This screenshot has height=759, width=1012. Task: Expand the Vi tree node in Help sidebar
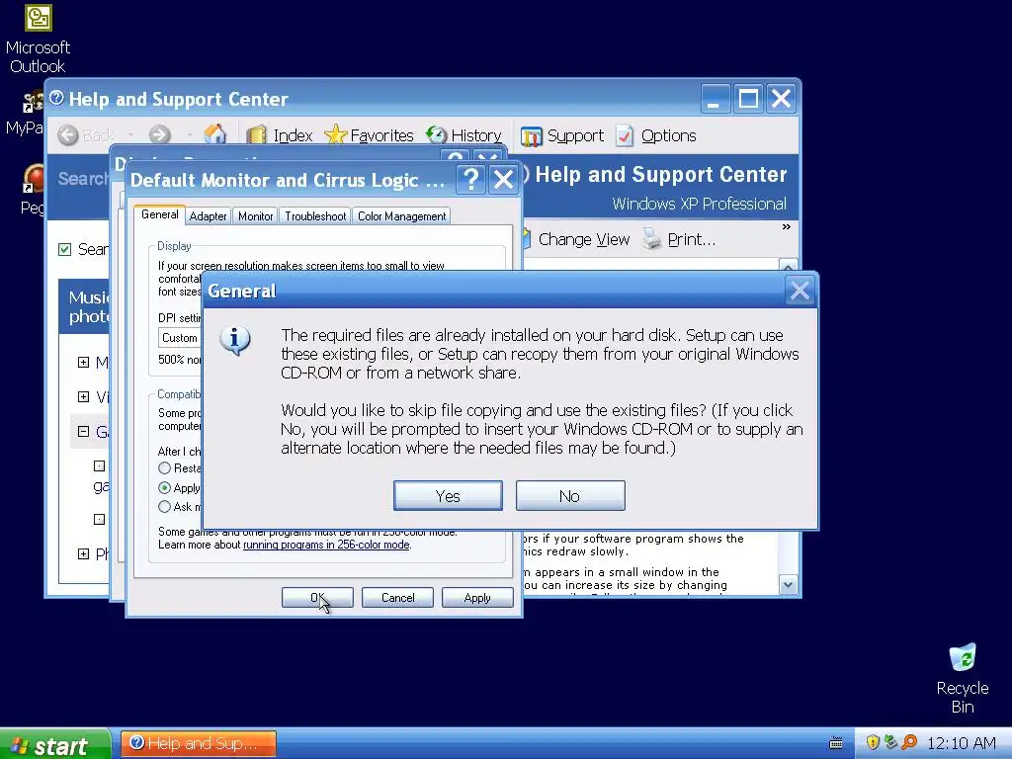(x=83, y=396)
